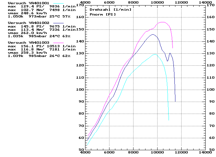Click the peak of the cyan power curve
This screenshot has height=157, width=216.
155,54
